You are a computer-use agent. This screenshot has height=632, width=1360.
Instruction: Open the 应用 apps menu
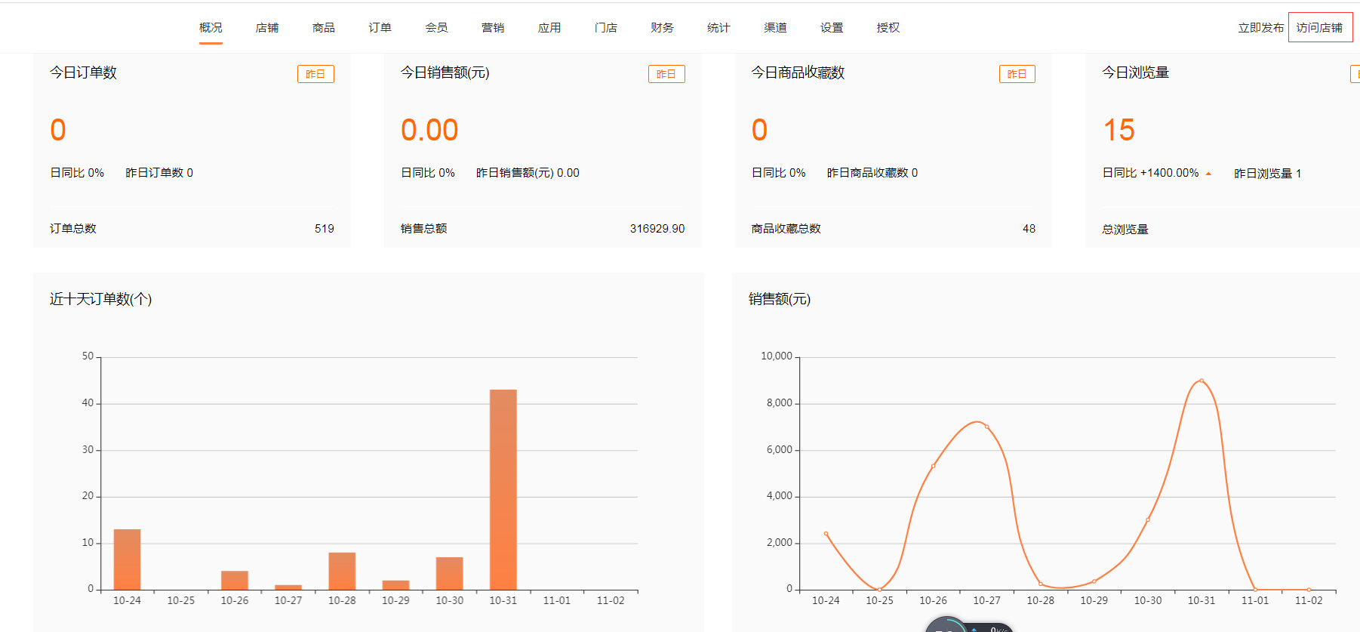[x=549, y=28]
